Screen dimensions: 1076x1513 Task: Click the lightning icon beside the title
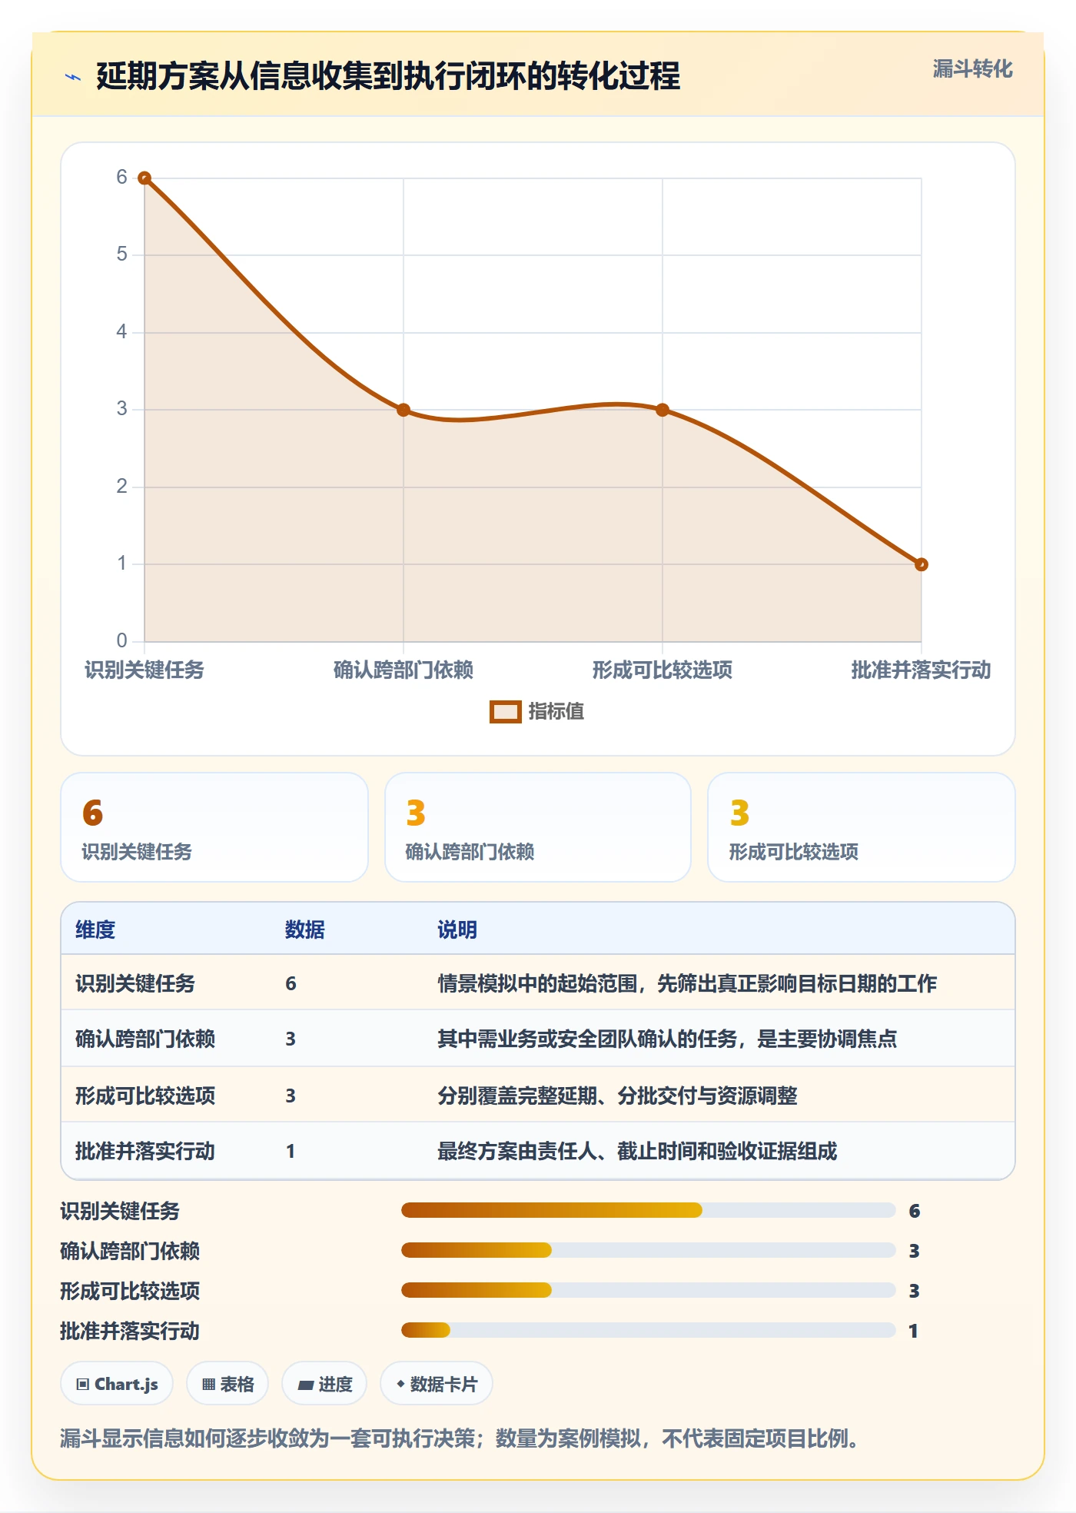tap(73, 77)
